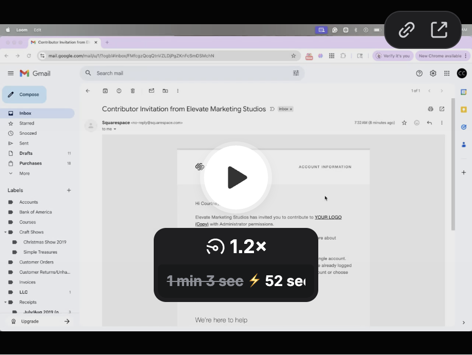
Task: Open Gmail main menu hamburger
Action: (10, 73)
